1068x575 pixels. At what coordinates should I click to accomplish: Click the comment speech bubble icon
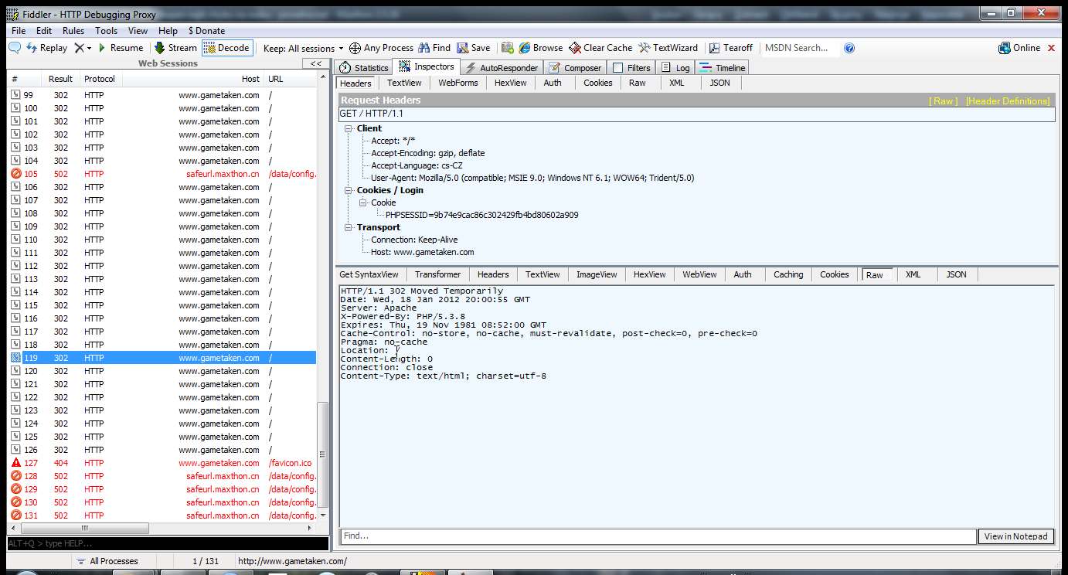coord(14,48)
